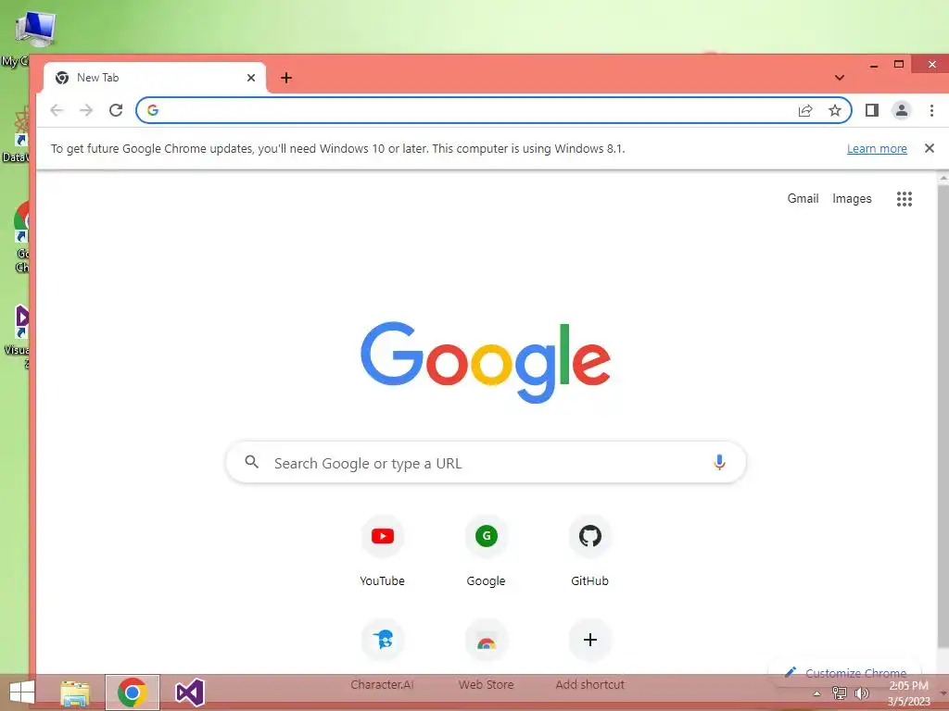Open Gmail link

(x=803, y=198)
